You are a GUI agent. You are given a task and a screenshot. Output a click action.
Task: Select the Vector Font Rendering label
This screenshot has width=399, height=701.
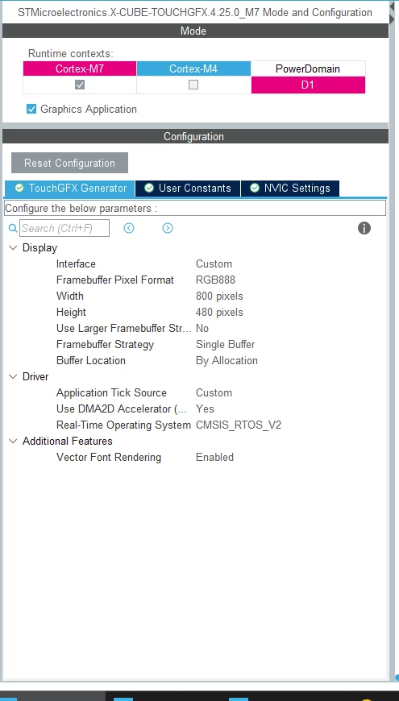(109, 457)
